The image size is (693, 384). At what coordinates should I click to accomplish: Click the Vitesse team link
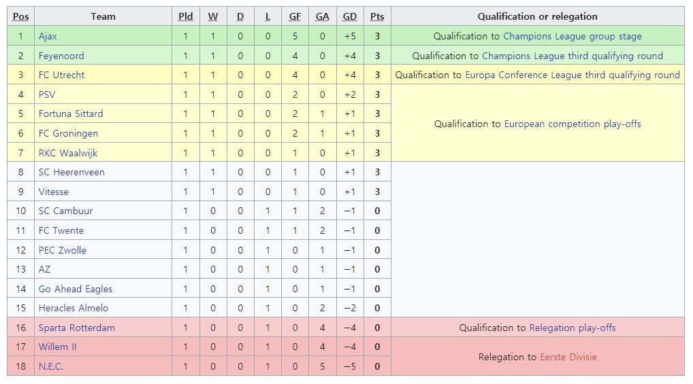pos(54,192)
